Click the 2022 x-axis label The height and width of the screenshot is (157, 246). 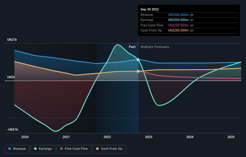pos(107,137)
